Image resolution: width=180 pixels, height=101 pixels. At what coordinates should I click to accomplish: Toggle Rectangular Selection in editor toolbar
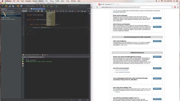(57, 11)
